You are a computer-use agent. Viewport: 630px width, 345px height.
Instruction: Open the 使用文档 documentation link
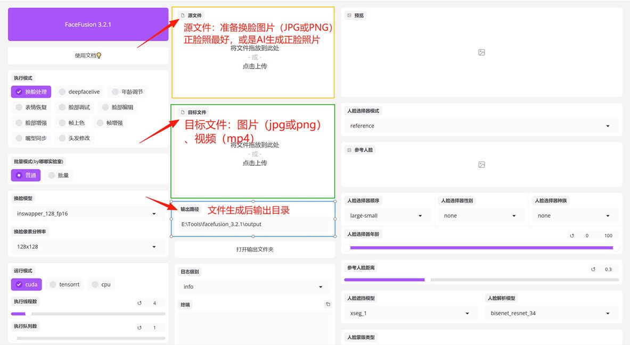pos(88,55)
